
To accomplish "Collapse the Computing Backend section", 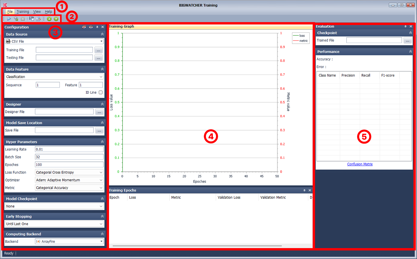I will click(102, 234).
